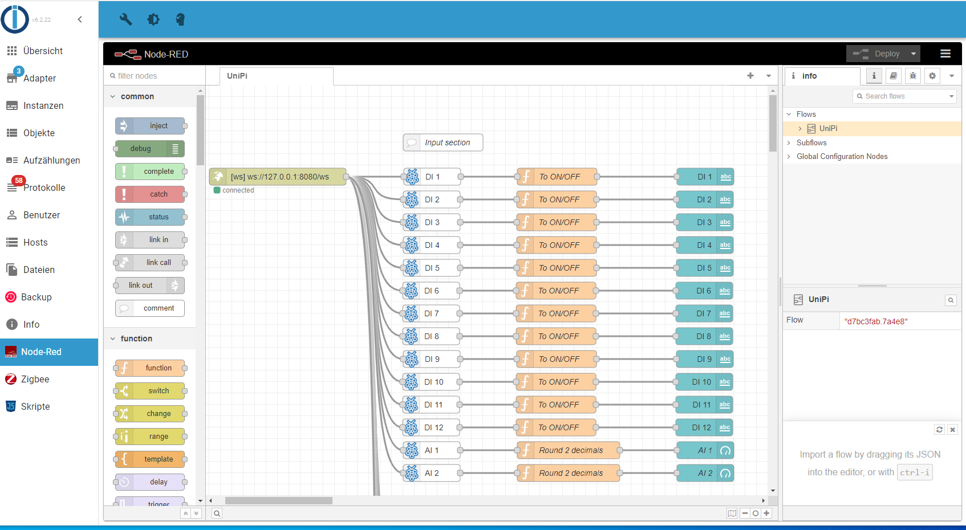Viewport: 966px width, 530px height.
Task: Click the inject palette node
Action: (x=150, y=126)
